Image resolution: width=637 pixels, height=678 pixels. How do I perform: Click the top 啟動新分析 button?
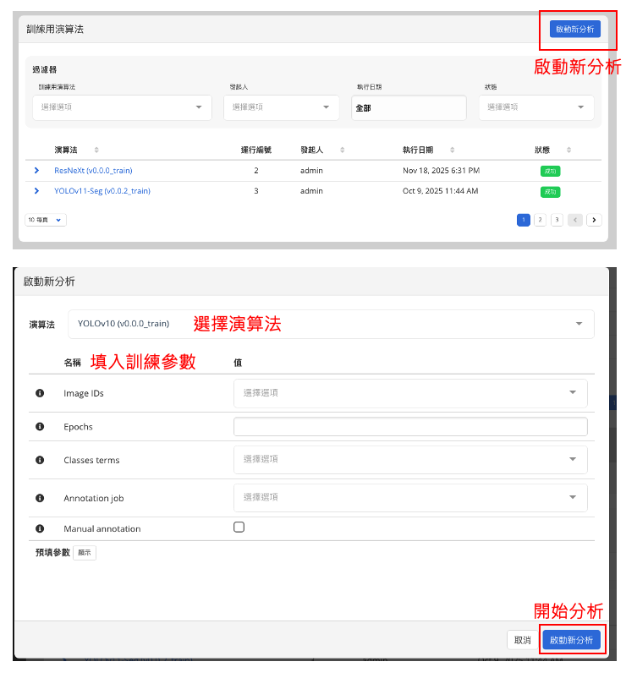point(574,29)
